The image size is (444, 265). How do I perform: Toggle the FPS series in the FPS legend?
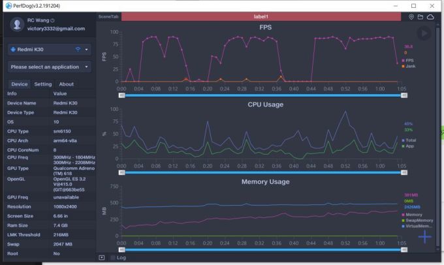407,60
